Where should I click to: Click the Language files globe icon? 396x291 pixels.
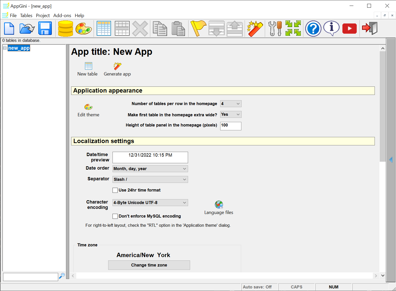pyautogui.click(x=219, y=205)
